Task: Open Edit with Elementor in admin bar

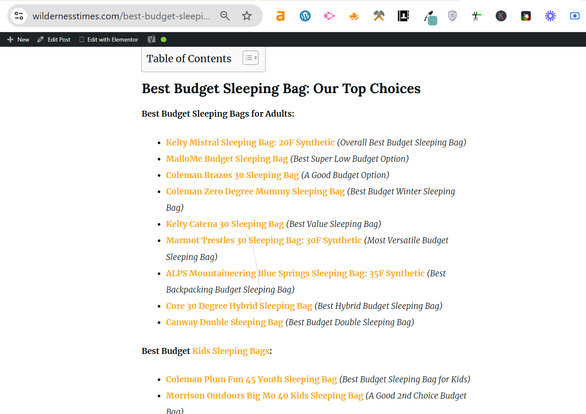Action: [108, 39]
